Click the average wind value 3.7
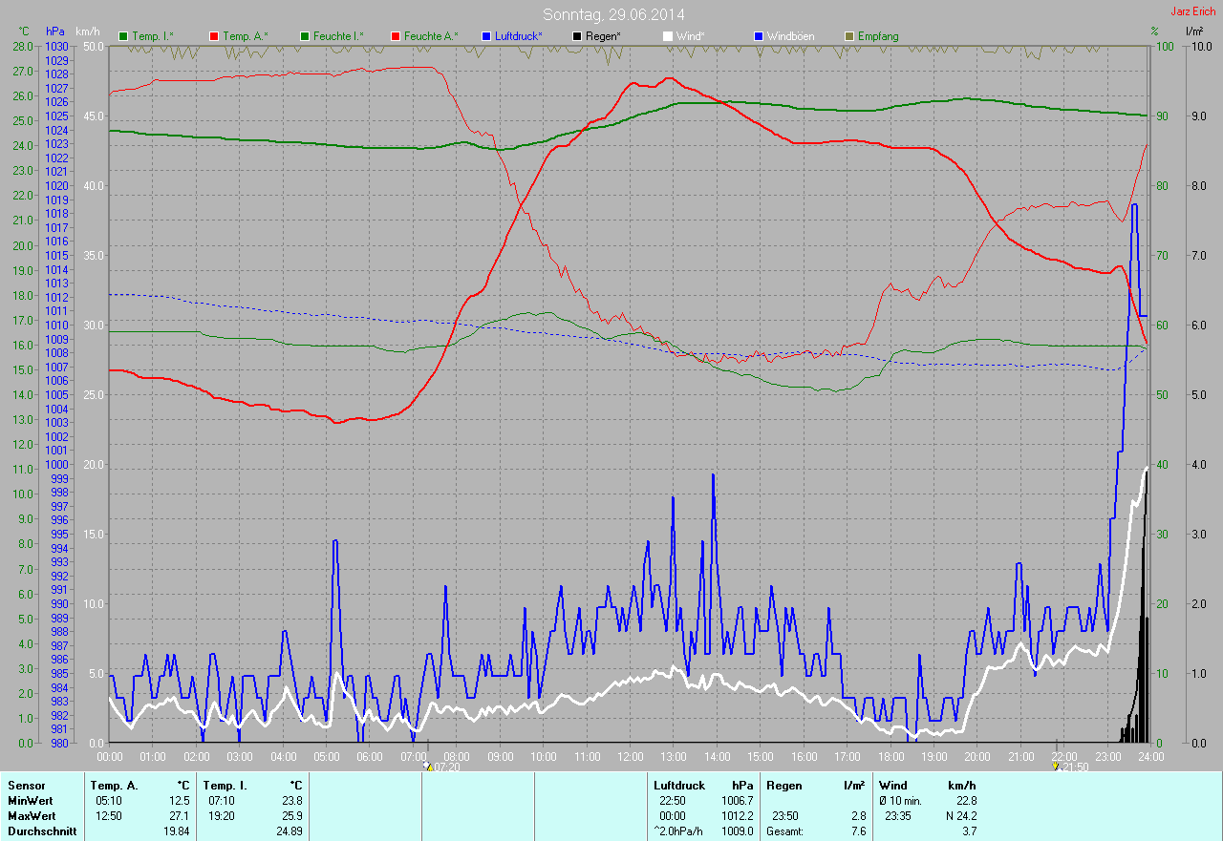 point(969,831)
